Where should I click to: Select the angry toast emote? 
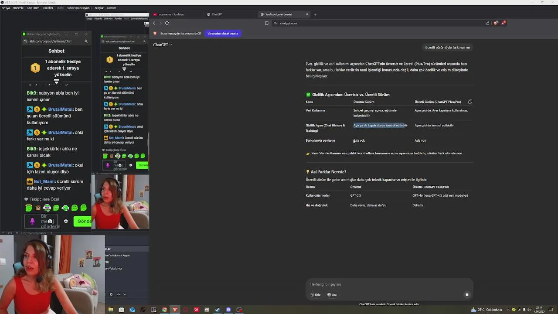tap(38, 208)
